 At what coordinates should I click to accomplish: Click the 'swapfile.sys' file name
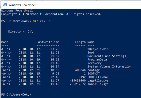pos(98,84)
